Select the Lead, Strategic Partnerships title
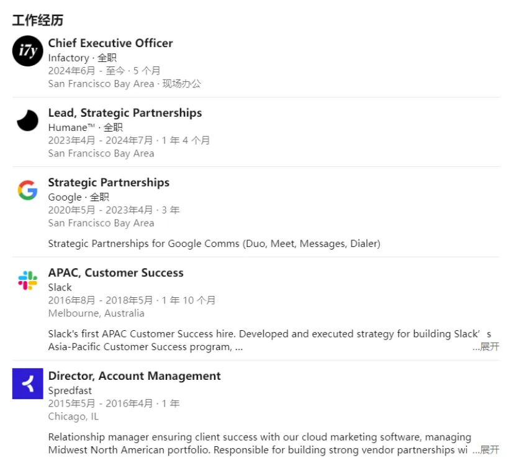This screenshot has height=463, width=514. [x=125, y=113]
